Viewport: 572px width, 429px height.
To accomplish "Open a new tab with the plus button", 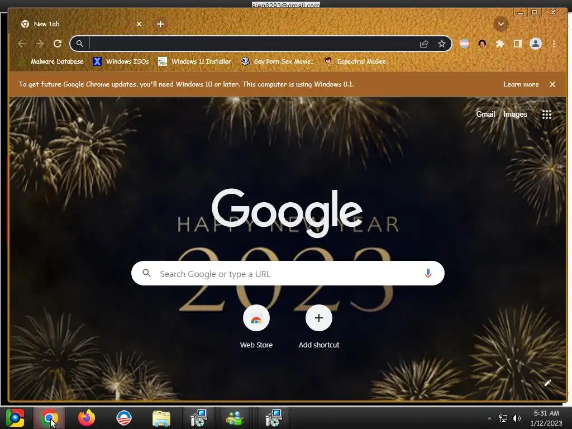I will coord(160,24).
